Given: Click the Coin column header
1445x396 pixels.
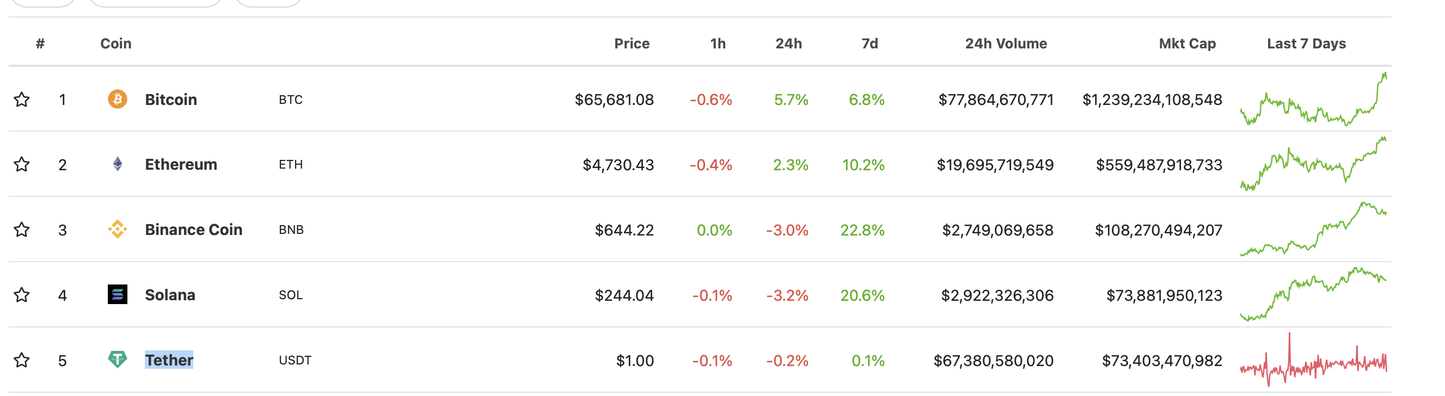Looking at the screenshot, I should click(115, 44).
